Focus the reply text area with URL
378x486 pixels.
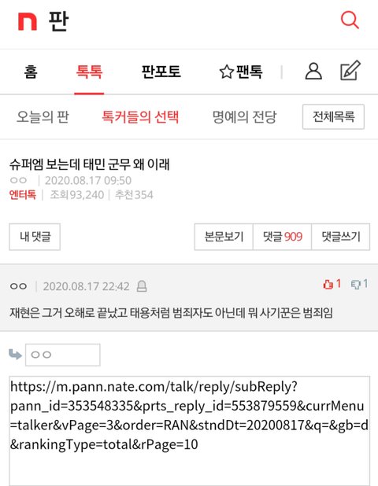pos(190,431)
